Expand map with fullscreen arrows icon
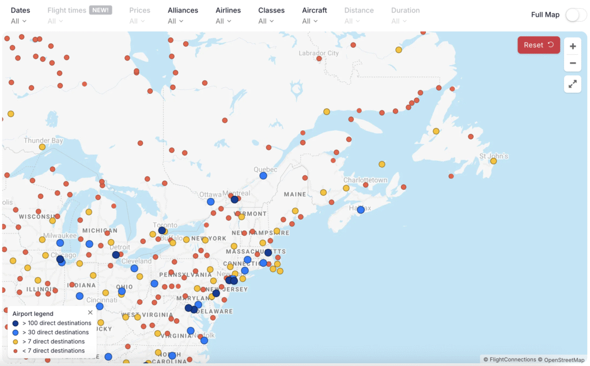 point(572,84)
